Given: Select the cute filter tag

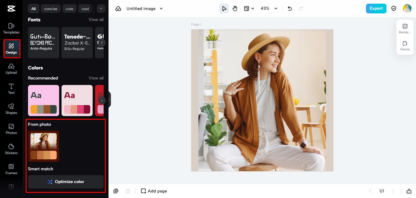Looking at the screenshot, I should 70,9.
